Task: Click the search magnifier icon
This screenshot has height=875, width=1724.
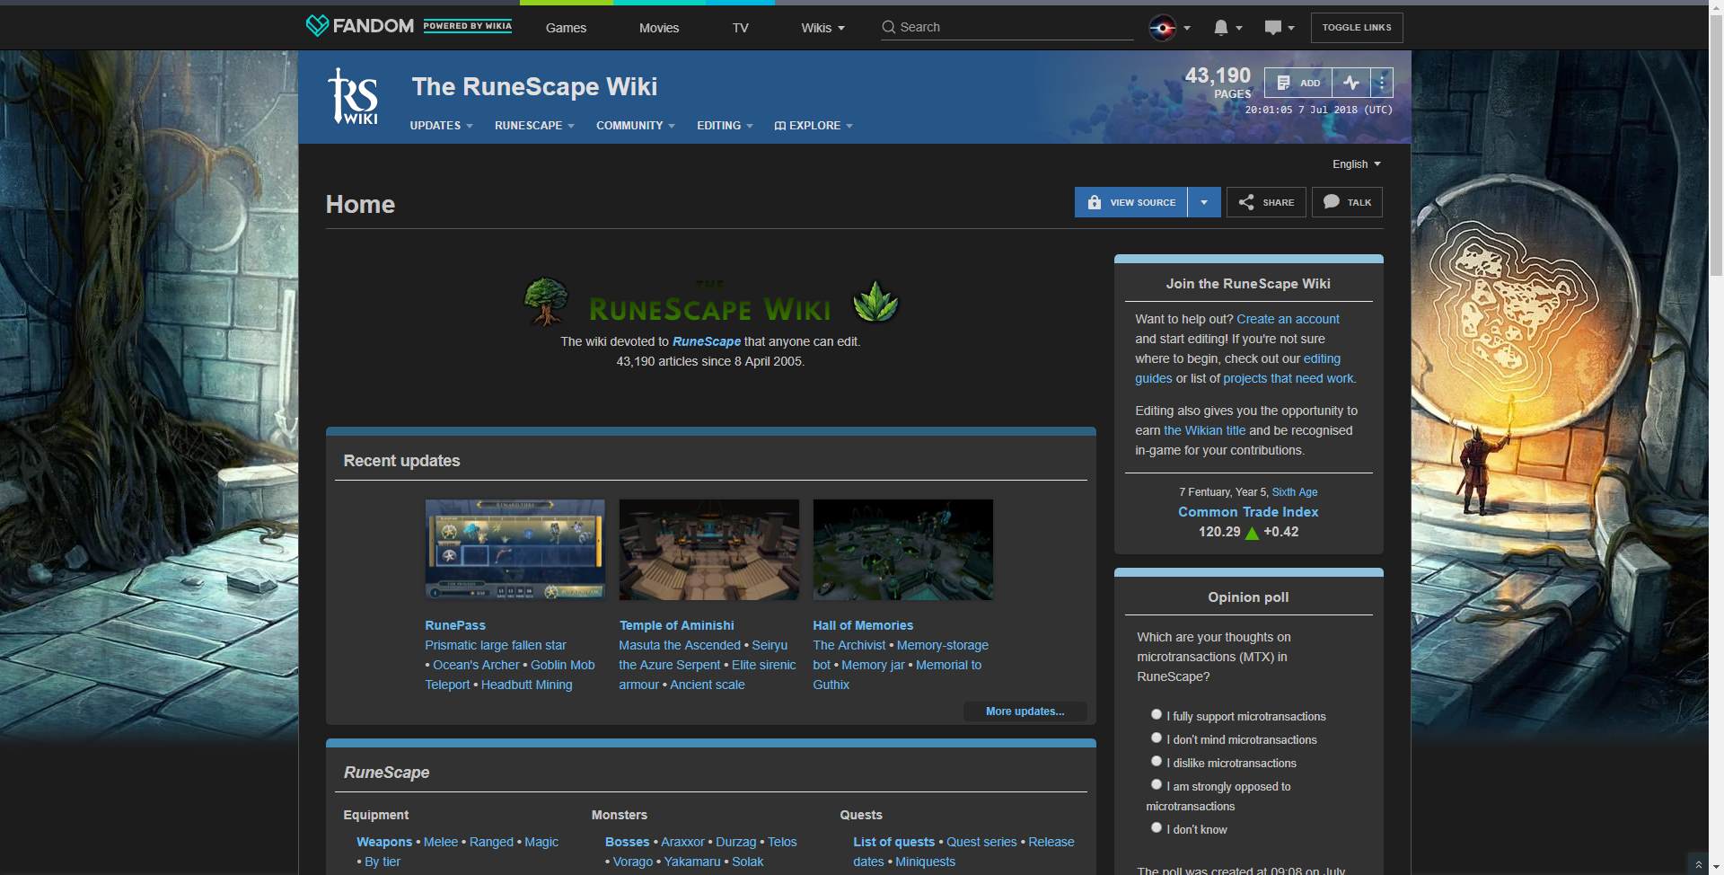Action: pos(889,27)
